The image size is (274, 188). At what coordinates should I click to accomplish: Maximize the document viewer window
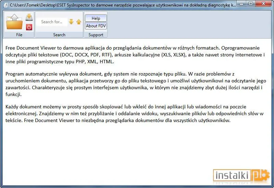coord(251,4)
